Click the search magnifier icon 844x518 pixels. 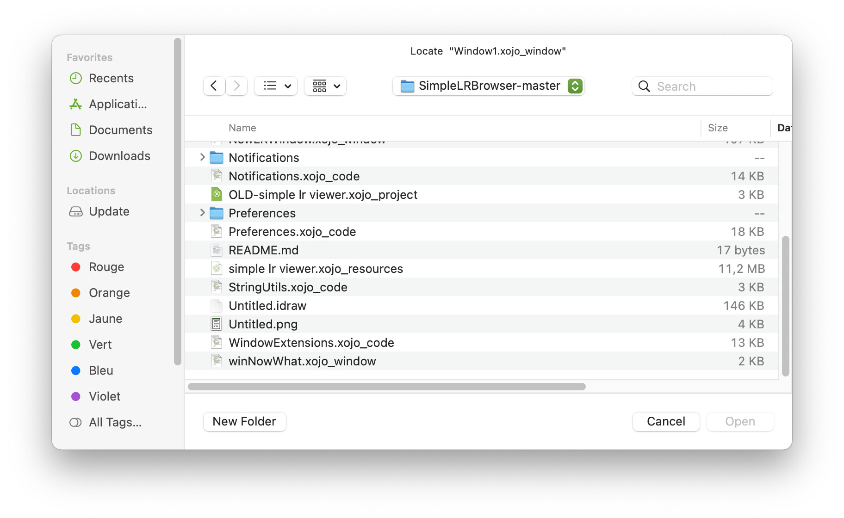click(644, 86)
